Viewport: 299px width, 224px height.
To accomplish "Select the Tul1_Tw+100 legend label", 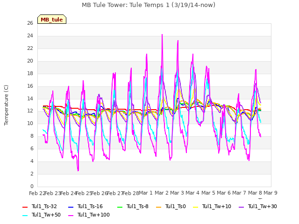I will click(93, 215).
